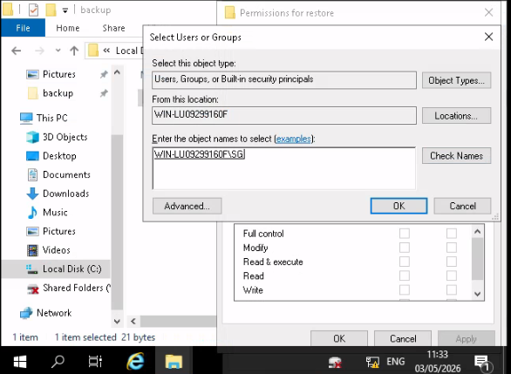Image resolution: width=511 pixels, height=374 pixels.
Task: Tick the Allow checkbox for Full control
Action: click(x=405, y=234)
